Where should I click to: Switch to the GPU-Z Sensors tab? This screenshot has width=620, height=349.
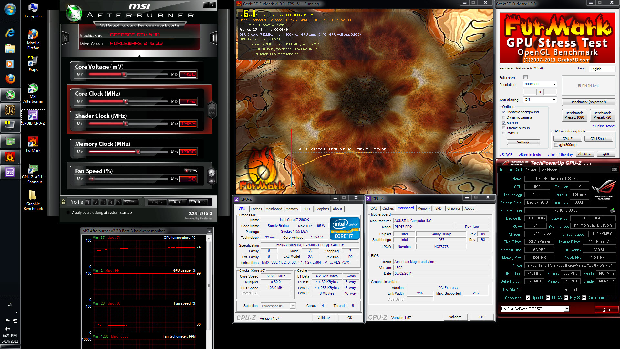[531, 170]
